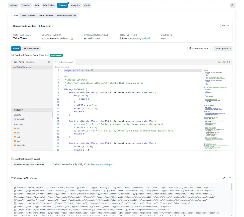Expand the Contract ABI box fullscreen
This screenshot has width=244, height=217.
click(230, 178)
